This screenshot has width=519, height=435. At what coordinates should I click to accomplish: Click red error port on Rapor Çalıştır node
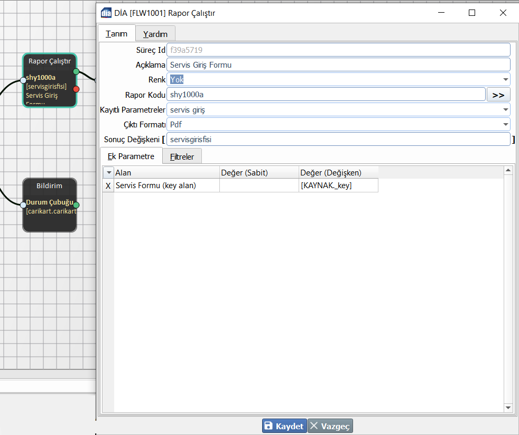pos(76,89)
